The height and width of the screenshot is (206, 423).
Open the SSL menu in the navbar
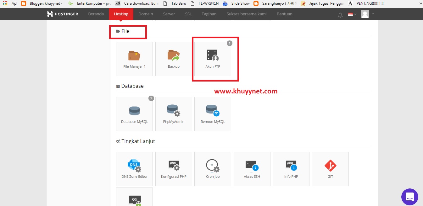188,14
